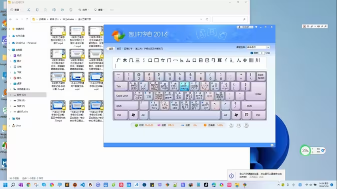Click the time limit minutes field

[262, 53]
